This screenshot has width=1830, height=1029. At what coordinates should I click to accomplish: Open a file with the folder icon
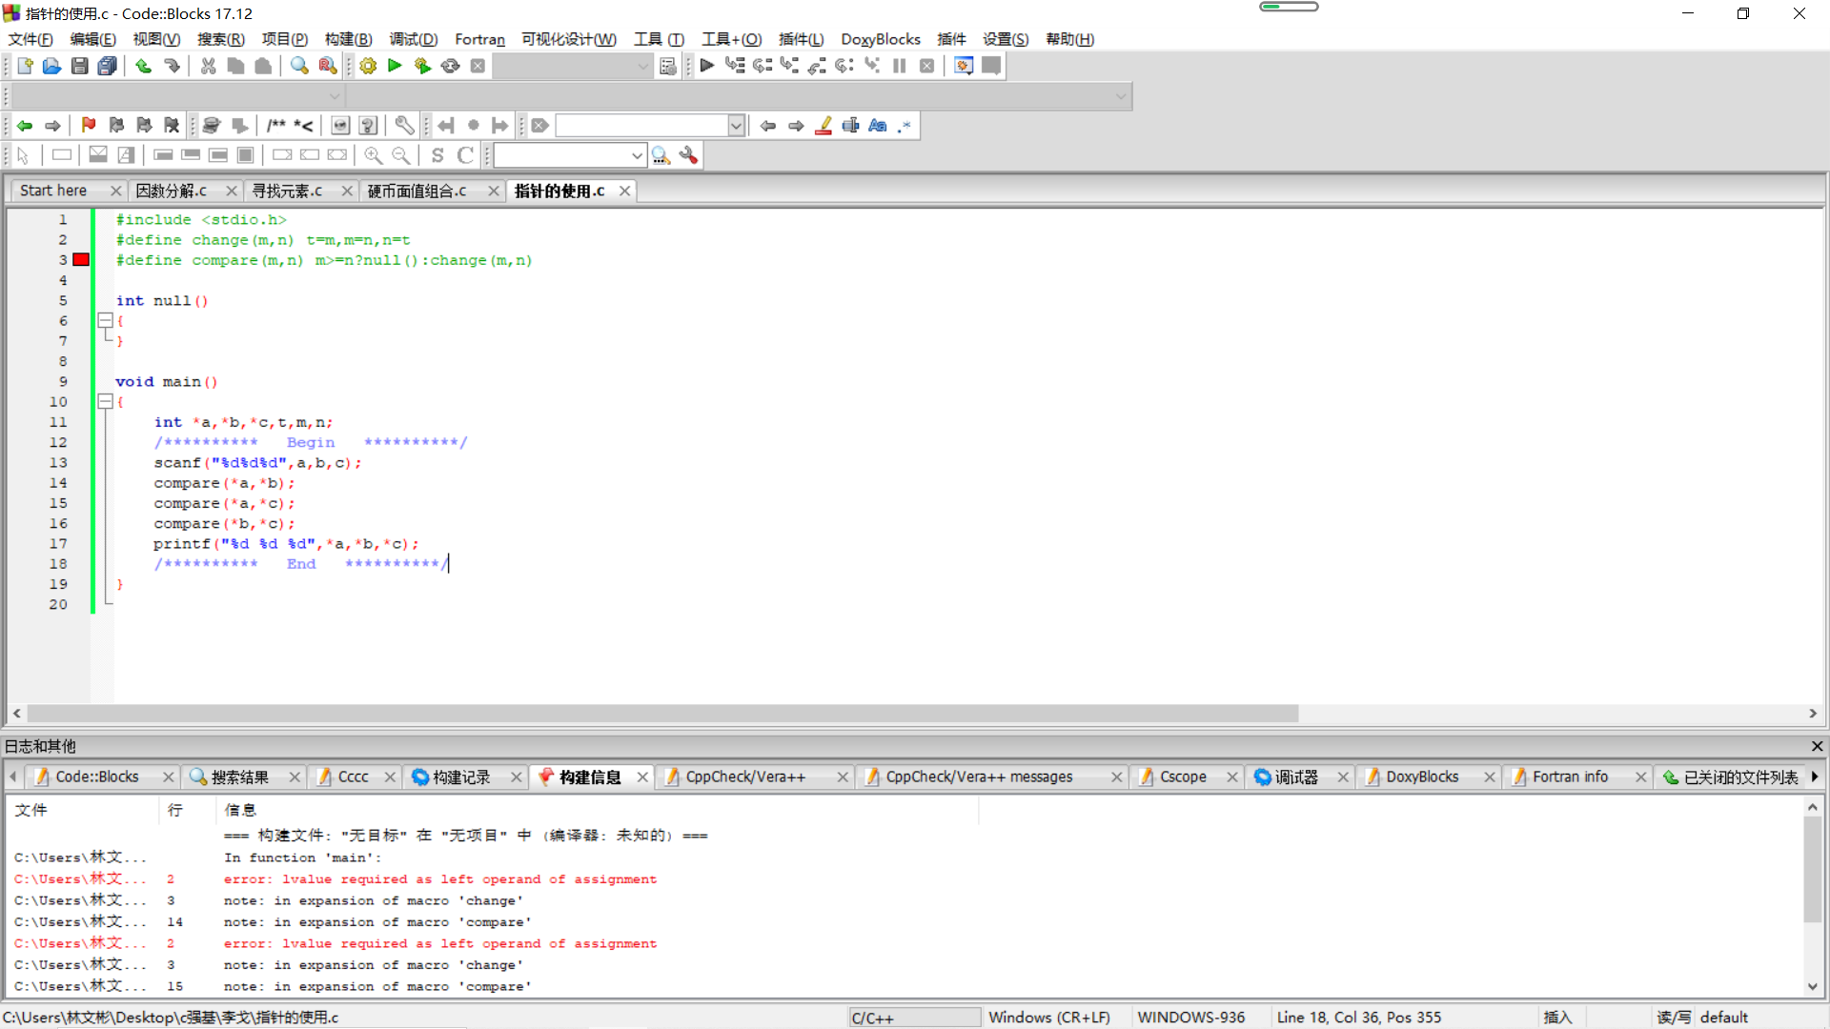51,66
